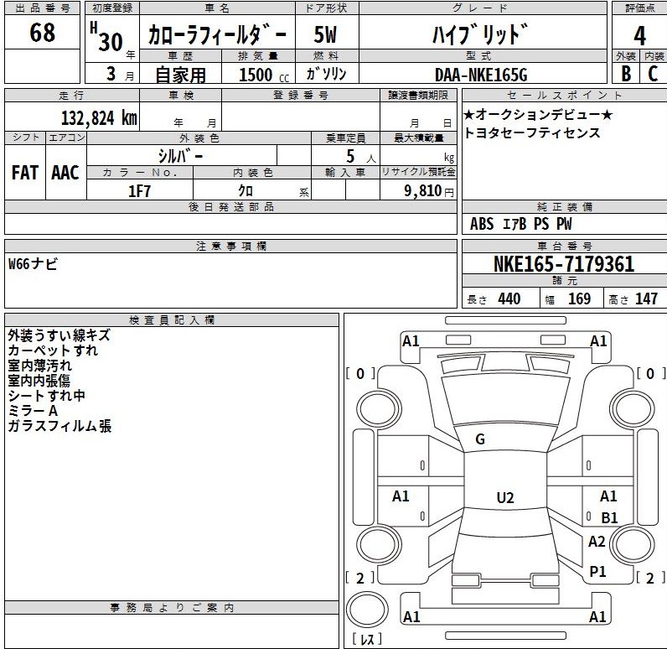The width and height of the screenshot is (667, 649).
Task: Click inspector note ミラーA
Action: tap(33, 411)
